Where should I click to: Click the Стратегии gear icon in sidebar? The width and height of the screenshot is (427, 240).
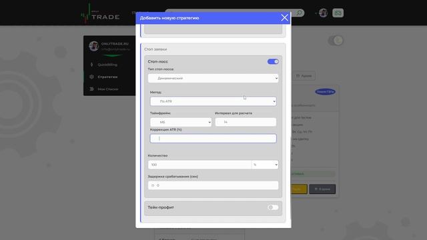(x=91, y=77)
